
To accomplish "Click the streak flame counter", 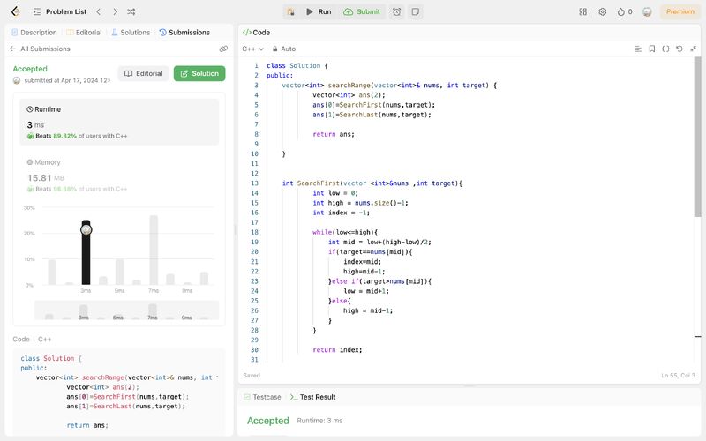I will [x=625, y=11].
